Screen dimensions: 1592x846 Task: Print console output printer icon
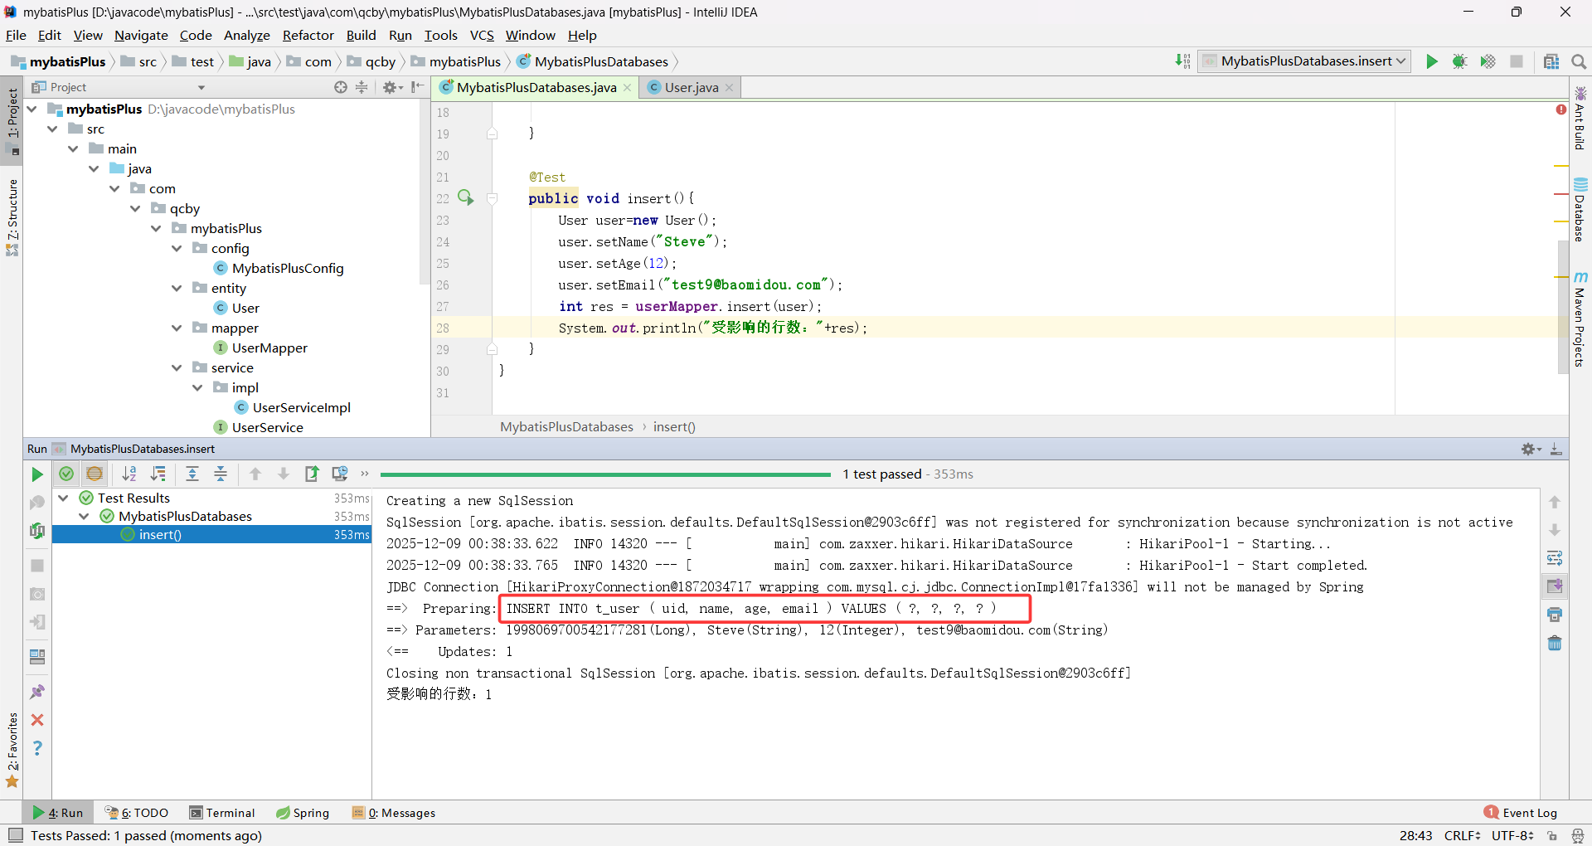1555,615
